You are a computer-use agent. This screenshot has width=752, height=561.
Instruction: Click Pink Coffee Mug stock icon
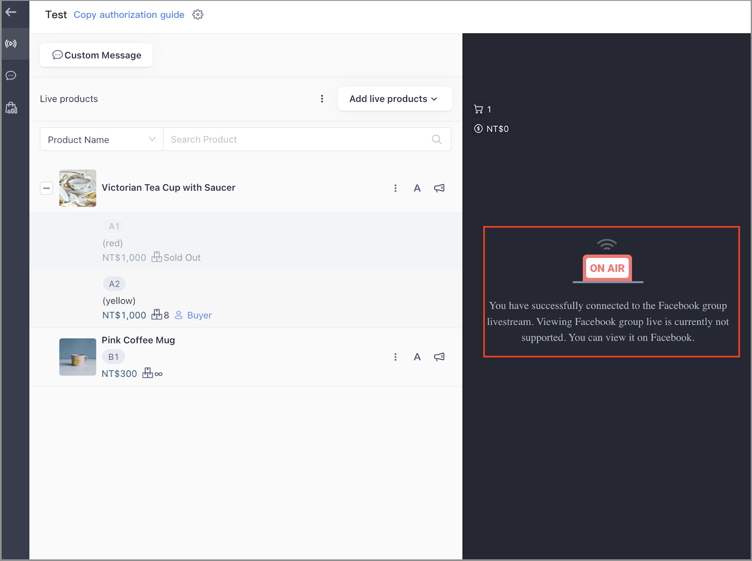pyautogui.click(x=148, y=373)
